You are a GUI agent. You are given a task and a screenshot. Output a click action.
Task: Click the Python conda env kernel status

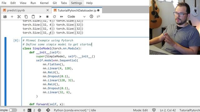click(75, 110)
